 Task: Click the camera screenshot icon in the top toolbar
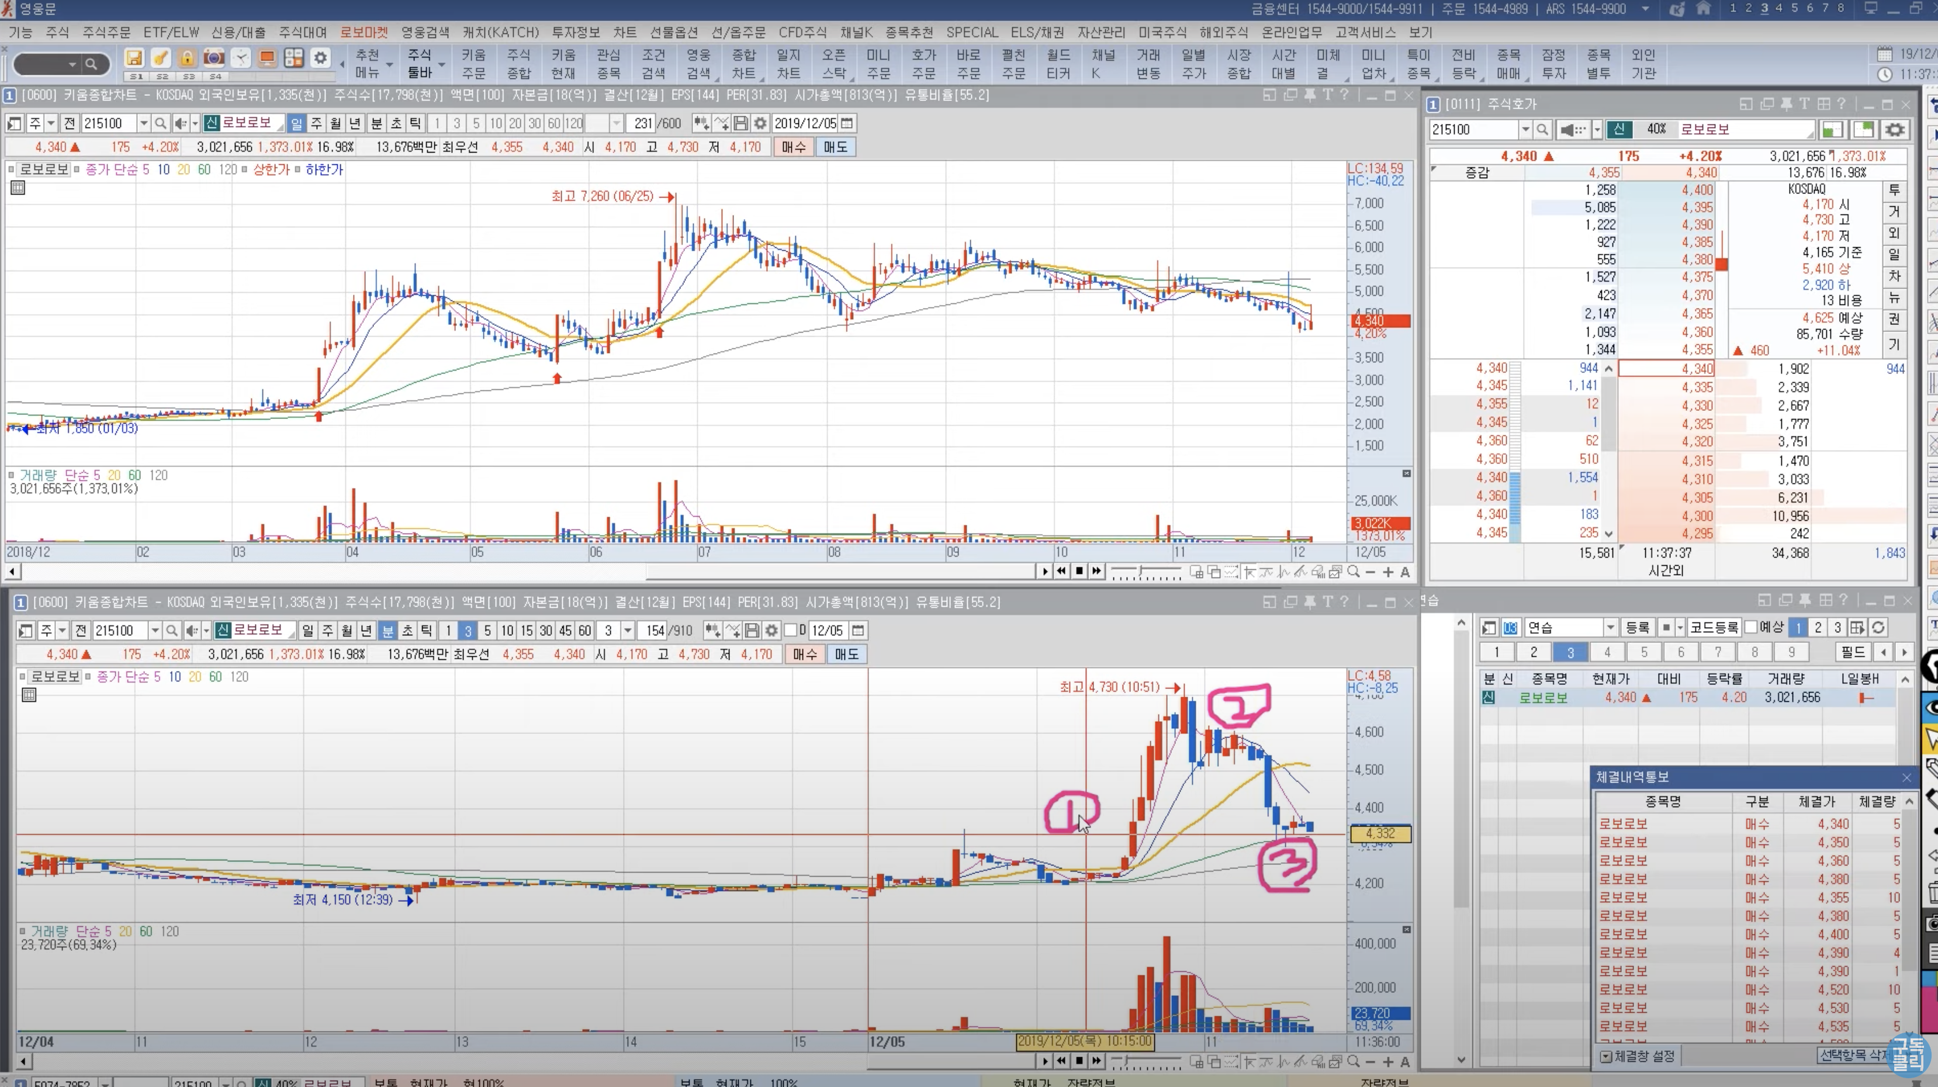214,58
